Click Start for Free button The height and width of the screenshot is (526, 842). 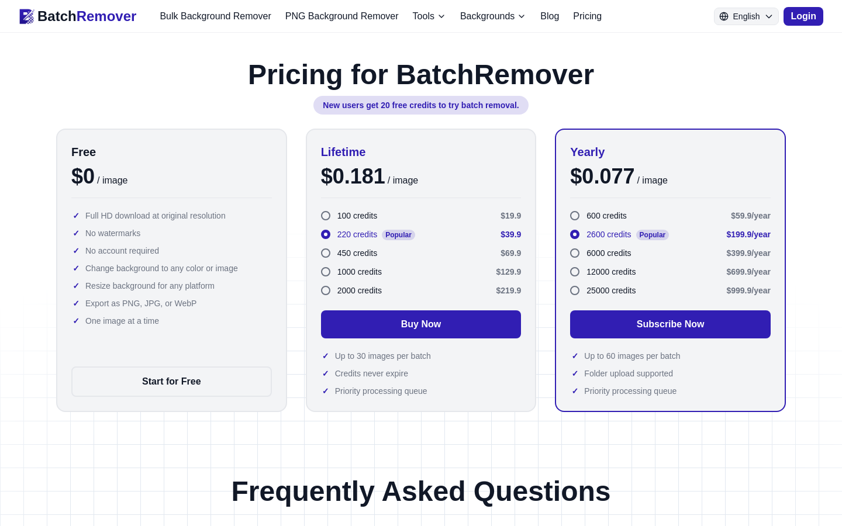pos(171,382)
